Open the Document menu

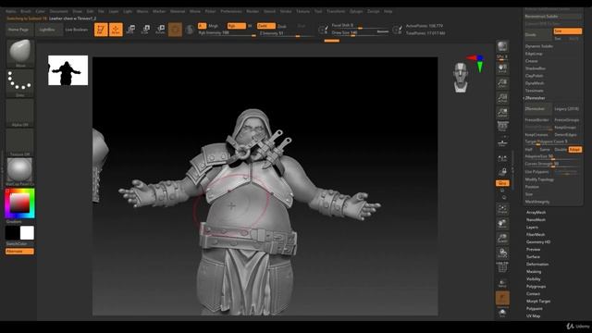59,11
